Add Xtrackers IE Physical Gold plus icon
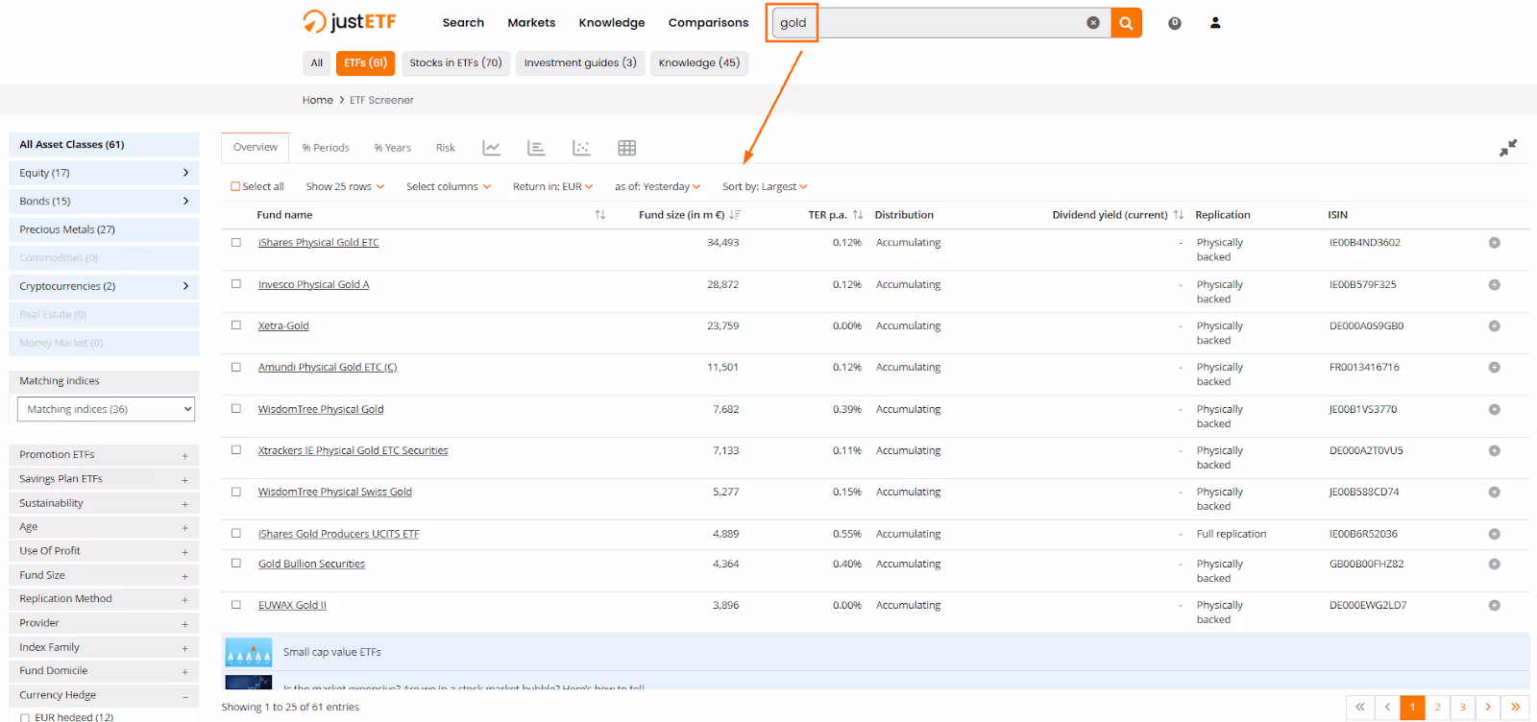Viewport: 1537px width, 722px height. 1494,451
